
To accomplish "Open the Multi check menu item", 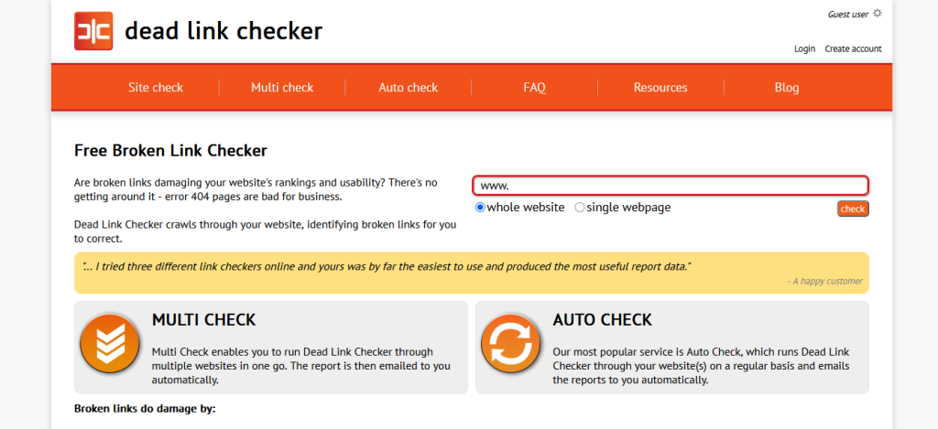I will click(x=282, y=88).
